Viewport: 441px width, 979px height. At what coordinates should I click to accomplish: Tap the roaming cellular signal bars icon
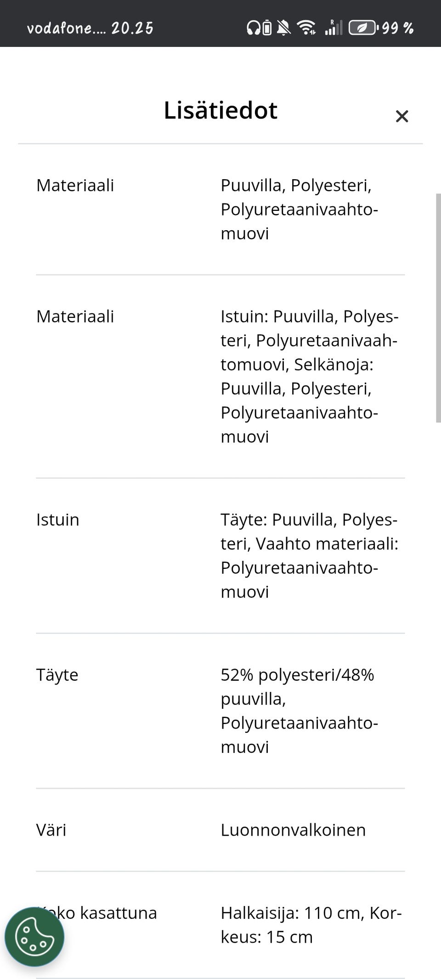(333, 28)
